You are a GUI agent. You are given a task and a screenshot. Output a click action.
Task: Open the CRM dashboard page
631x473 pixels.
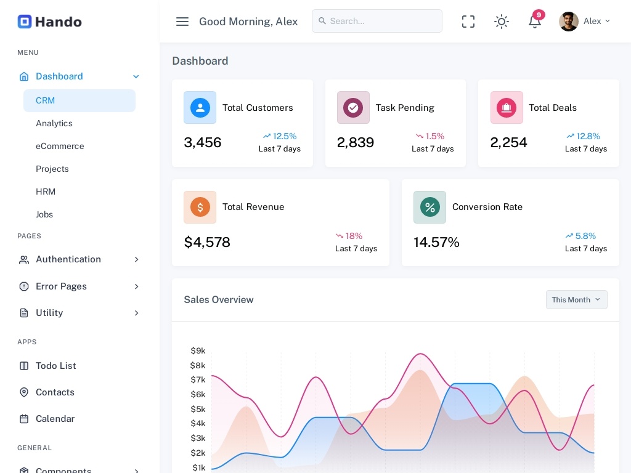coord(46,100)
